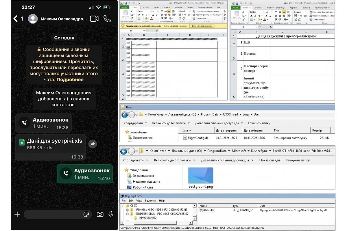
Task: Open the Файл tab in the left Excel window
Action: [x=125, y=8]
